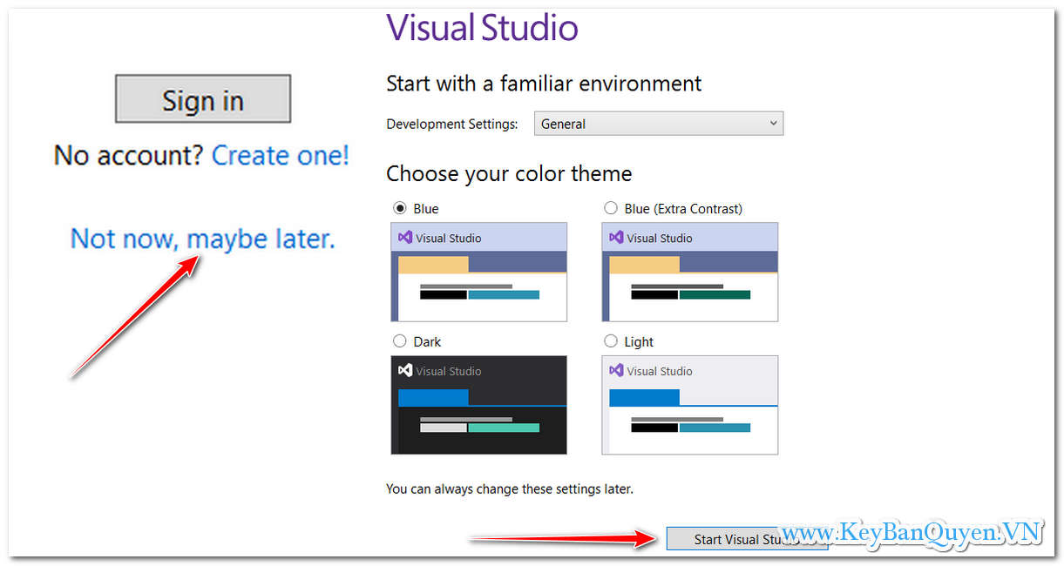Click the large purple Visual Studio title logo

click(482, 28)
